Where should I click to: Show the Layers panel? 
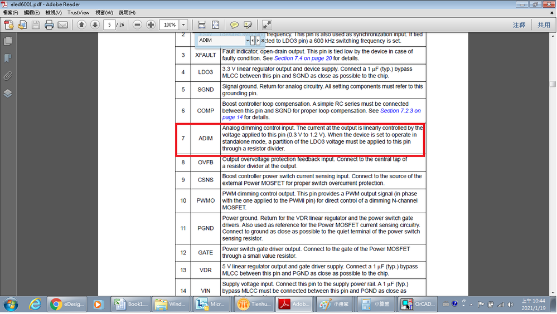8,94
